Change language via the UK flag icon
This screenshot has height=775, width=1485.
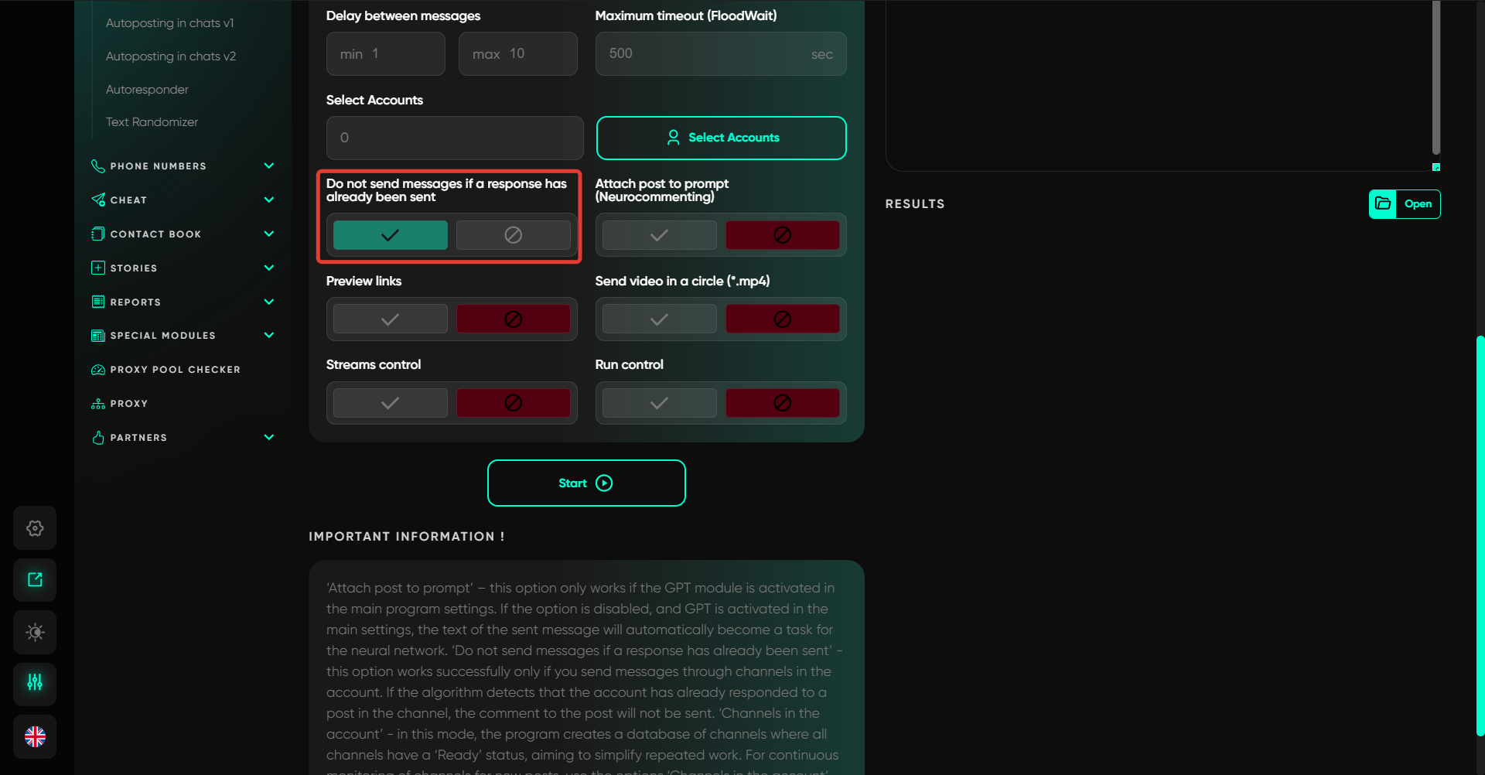(35, 736)
